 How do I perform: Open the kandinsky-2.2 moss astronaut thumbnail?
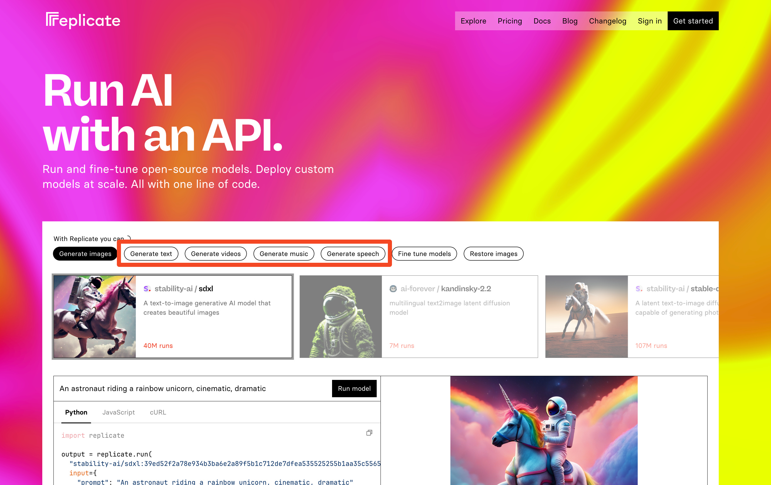[340, 316]
